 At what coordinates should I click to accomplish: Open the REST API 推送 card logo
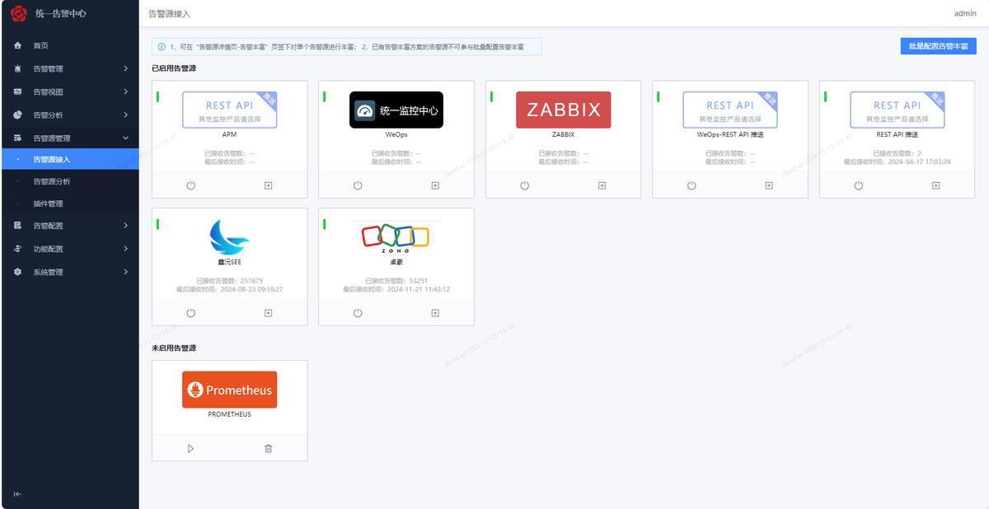point(897,110)
